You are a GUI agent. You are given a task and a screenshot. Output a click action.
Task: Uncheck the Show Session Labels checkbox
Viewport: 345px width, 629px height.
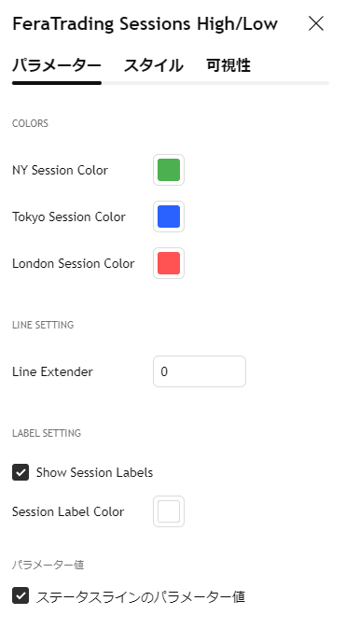[x=21, y=472]
